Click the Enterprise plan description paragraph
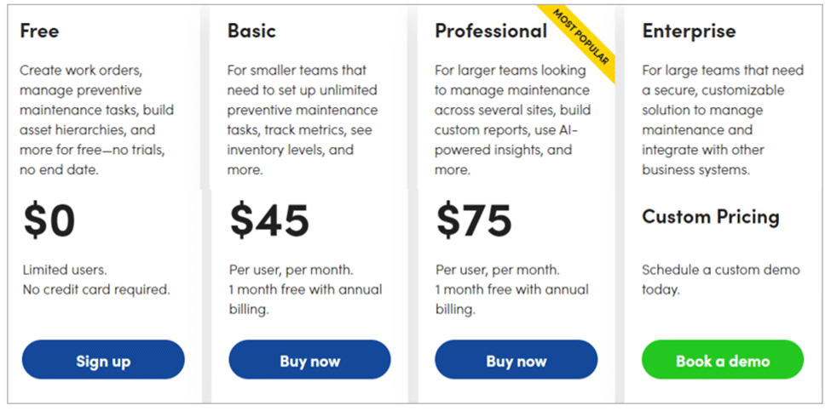 coord(723,120)
